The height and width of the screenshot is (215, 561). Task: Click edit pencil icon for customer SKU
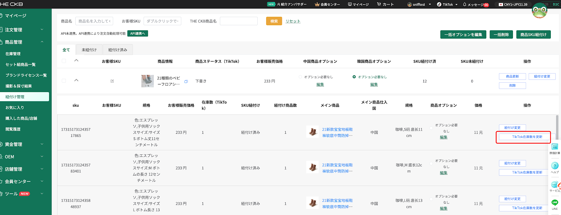click(x=112, y=81)
